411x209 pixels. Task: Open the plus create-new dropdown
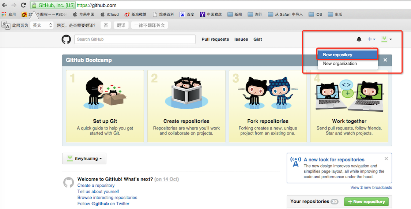coord(372,39)
